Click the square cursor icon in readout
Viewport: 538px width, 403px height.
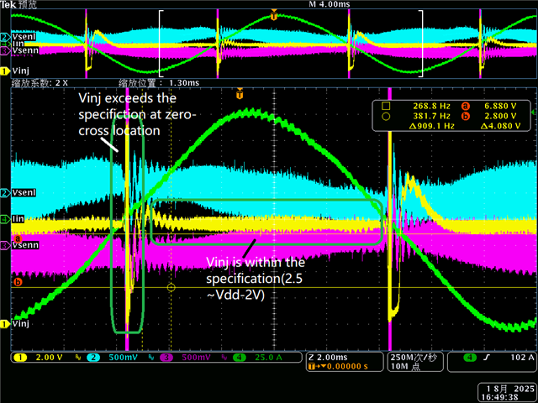click(386, 106)
